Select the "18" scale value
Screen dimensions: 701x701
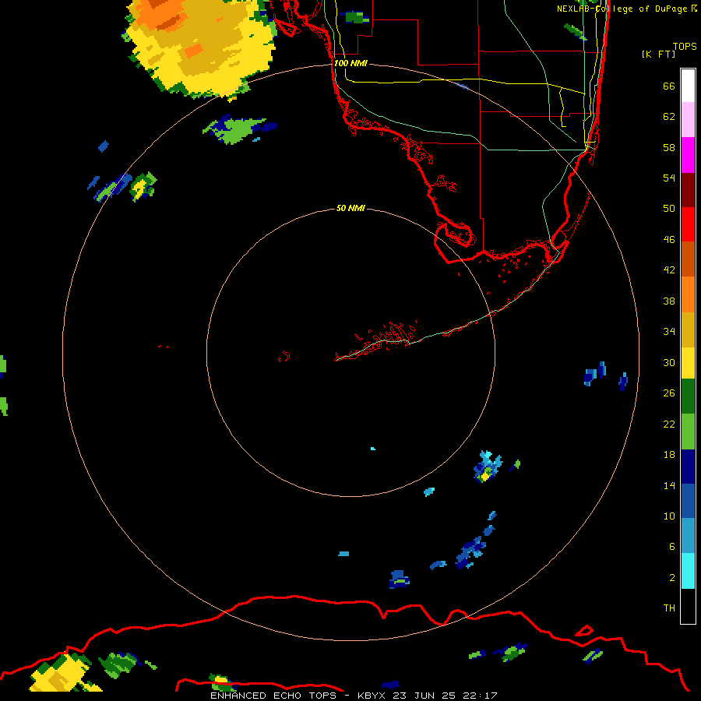[669, 455]
